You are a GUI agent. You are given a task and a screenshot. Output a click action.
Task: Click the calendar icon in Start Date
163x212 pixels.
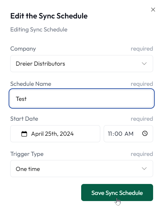pyautogui.click(x=24, y=134)
